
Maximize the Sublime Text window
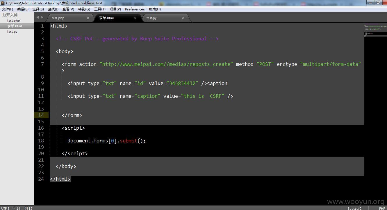[x=378, y=3]
